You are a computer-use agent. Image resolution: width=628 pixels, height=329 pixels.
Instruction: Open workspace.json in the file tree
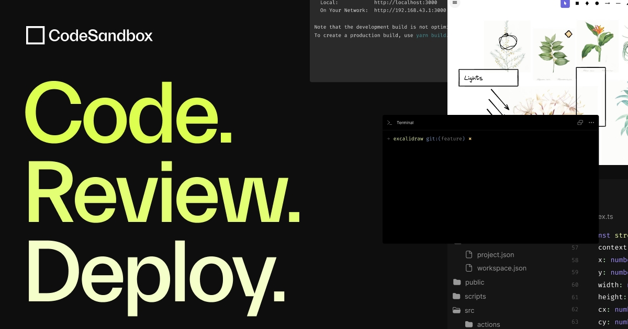[x=501, y=268]
